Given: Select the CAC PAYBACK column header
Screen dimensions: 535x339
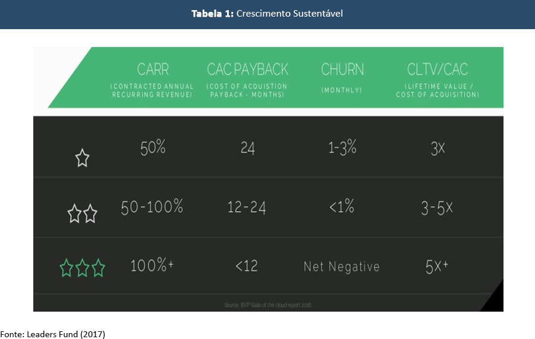Looking at the screenshot, I should point(247,70).
